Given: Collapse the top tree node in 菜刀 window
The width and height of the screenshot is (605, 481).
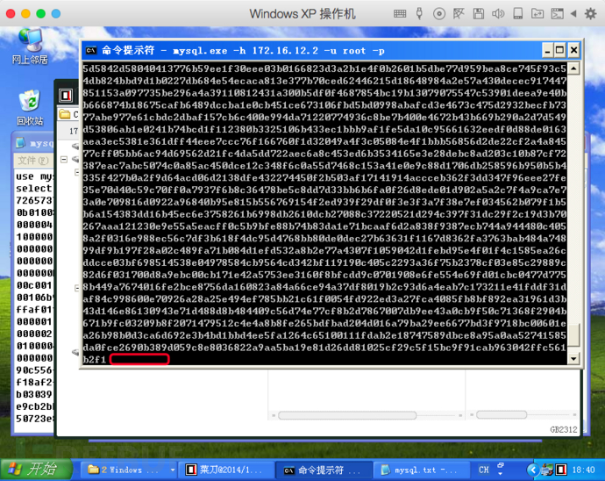Looking at the screenshot, I should pyautogui.click(x=64, y=159).
